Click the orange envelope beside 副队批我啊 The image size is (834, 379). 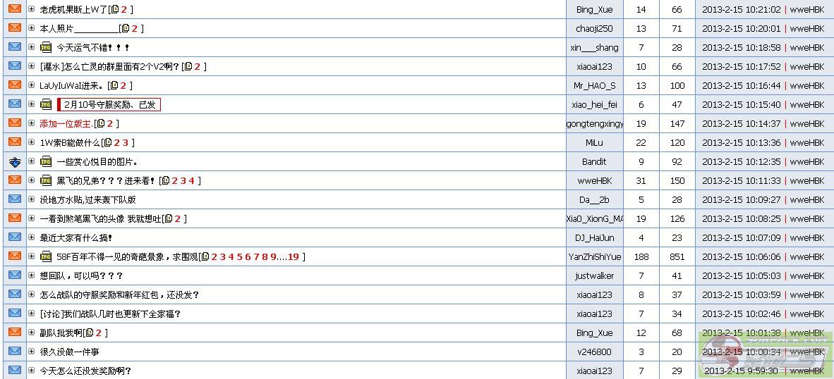pyautogui.click(x=14, y=333)
